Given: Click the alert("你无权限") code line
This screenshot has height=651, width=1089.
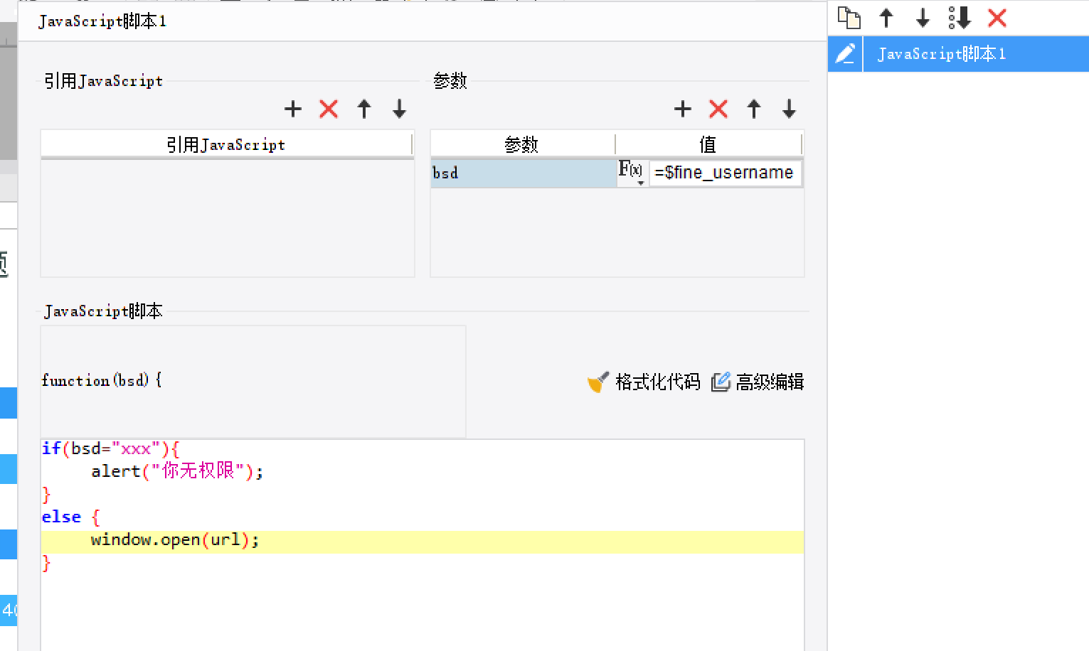Looking at the screenshot, I should [x=177, y=471].
